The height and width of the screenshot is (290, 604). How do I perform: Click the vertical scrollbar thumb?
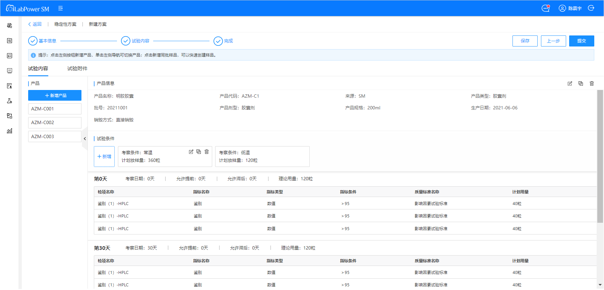[x=600, y=156]
